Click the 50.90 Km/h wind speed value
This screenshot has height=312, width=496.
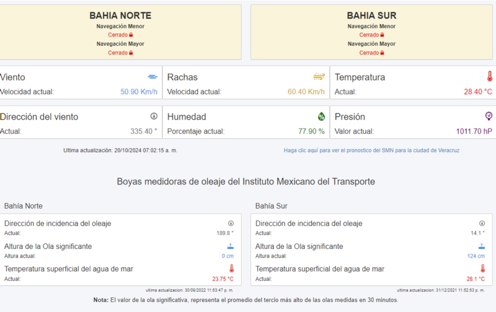tap(138, 92)
